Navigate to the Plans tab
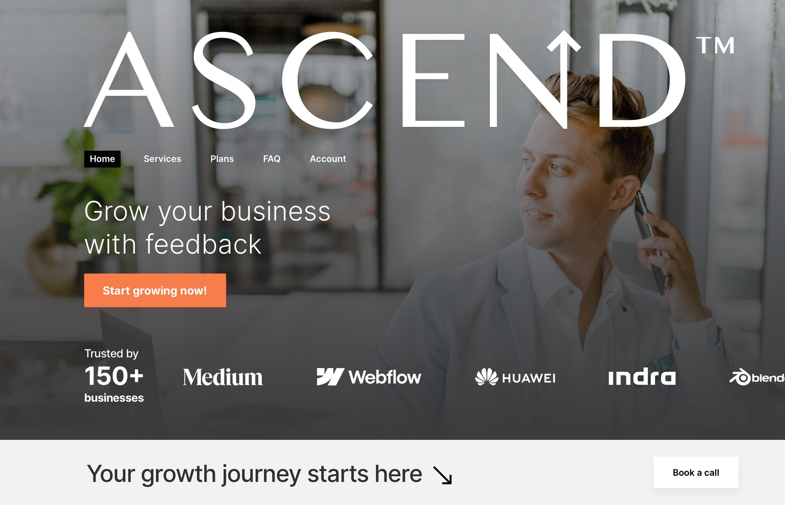The height and width of the screenshot is (505, 785). coord(223,159)
